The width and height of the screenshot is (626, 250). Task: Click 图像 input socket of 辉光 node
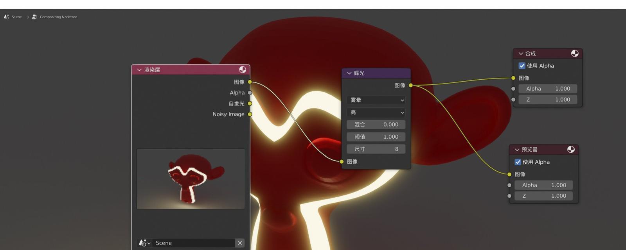coord(342,162)
